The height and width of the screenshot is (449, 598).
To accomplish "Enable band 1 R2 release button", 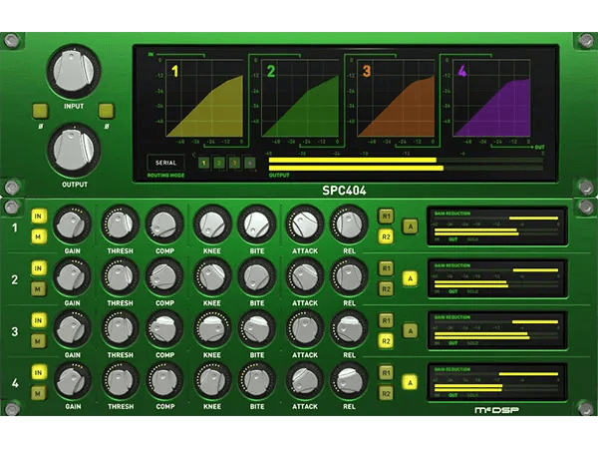I will click(386, 236).
